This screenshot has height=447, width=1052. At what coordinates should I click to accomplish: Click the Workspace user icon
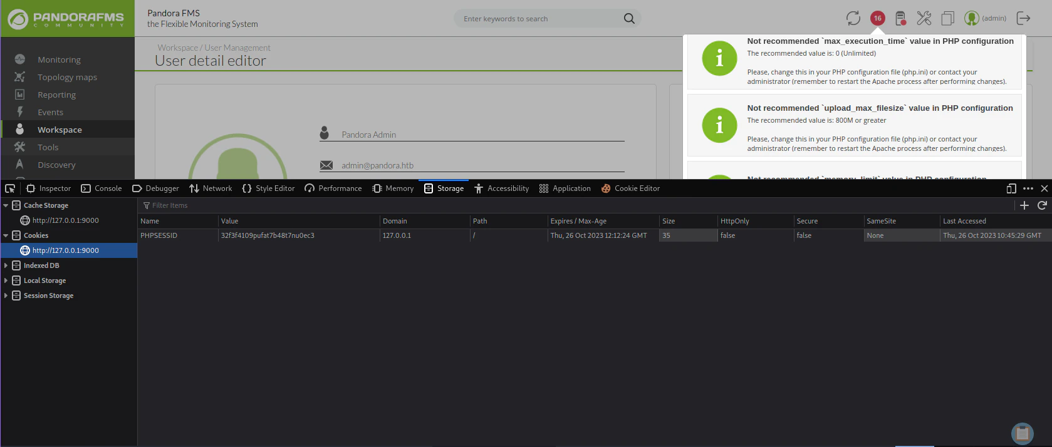click(x=20, y=129)
